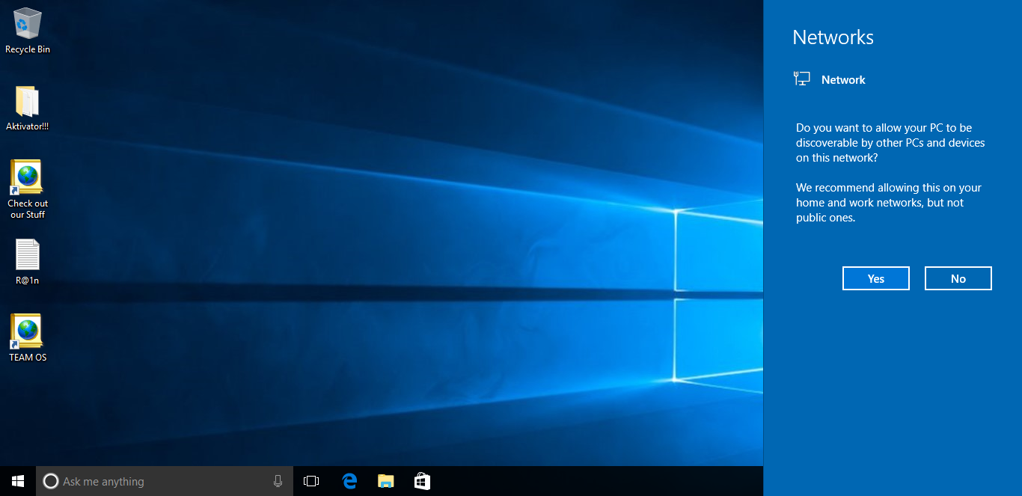Screen dimensions: 1022x496
Task: Click the 'We recommend allowing this' text
Action: pyautogui.click(x=889, y=203)
